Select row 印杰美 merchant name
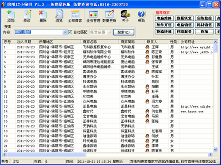 pos(88,97)
